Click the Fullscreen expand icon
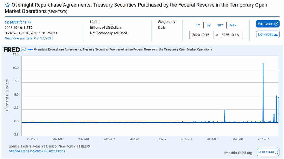284x159 pixels. (x=276, y=152)
